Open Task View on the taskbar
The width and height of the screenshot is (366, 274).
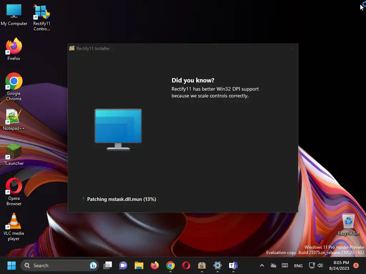point(108,265)
